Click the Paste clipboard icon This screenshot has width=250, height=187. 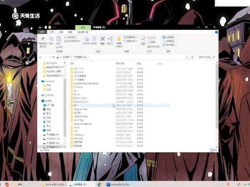point(59,39)
